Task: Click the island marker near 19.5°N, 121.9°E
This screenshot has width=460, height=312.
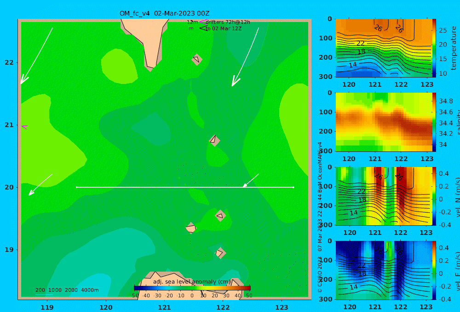Action: [x=220, y=216]
